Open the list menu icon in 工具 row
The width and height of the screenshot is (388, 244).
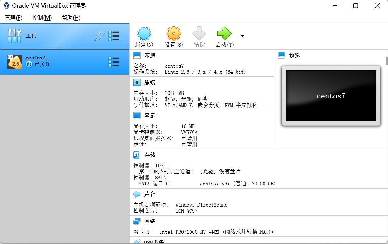click(x=114, y=36)
